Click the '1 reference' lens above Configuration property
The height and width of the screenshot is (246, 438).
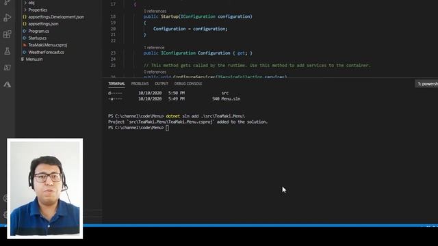(154, 48)
